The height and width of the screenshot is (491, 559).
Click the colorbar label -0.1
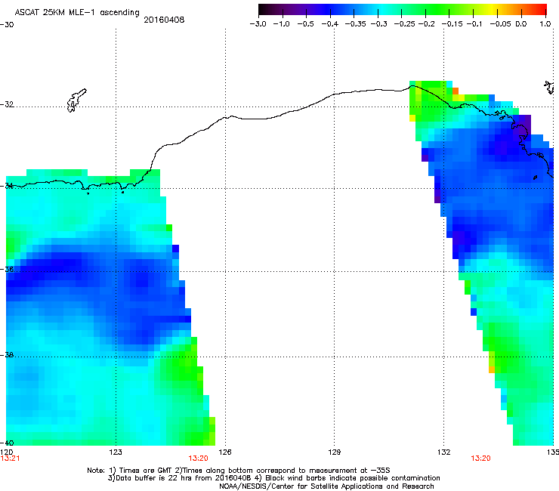[474, 24]
